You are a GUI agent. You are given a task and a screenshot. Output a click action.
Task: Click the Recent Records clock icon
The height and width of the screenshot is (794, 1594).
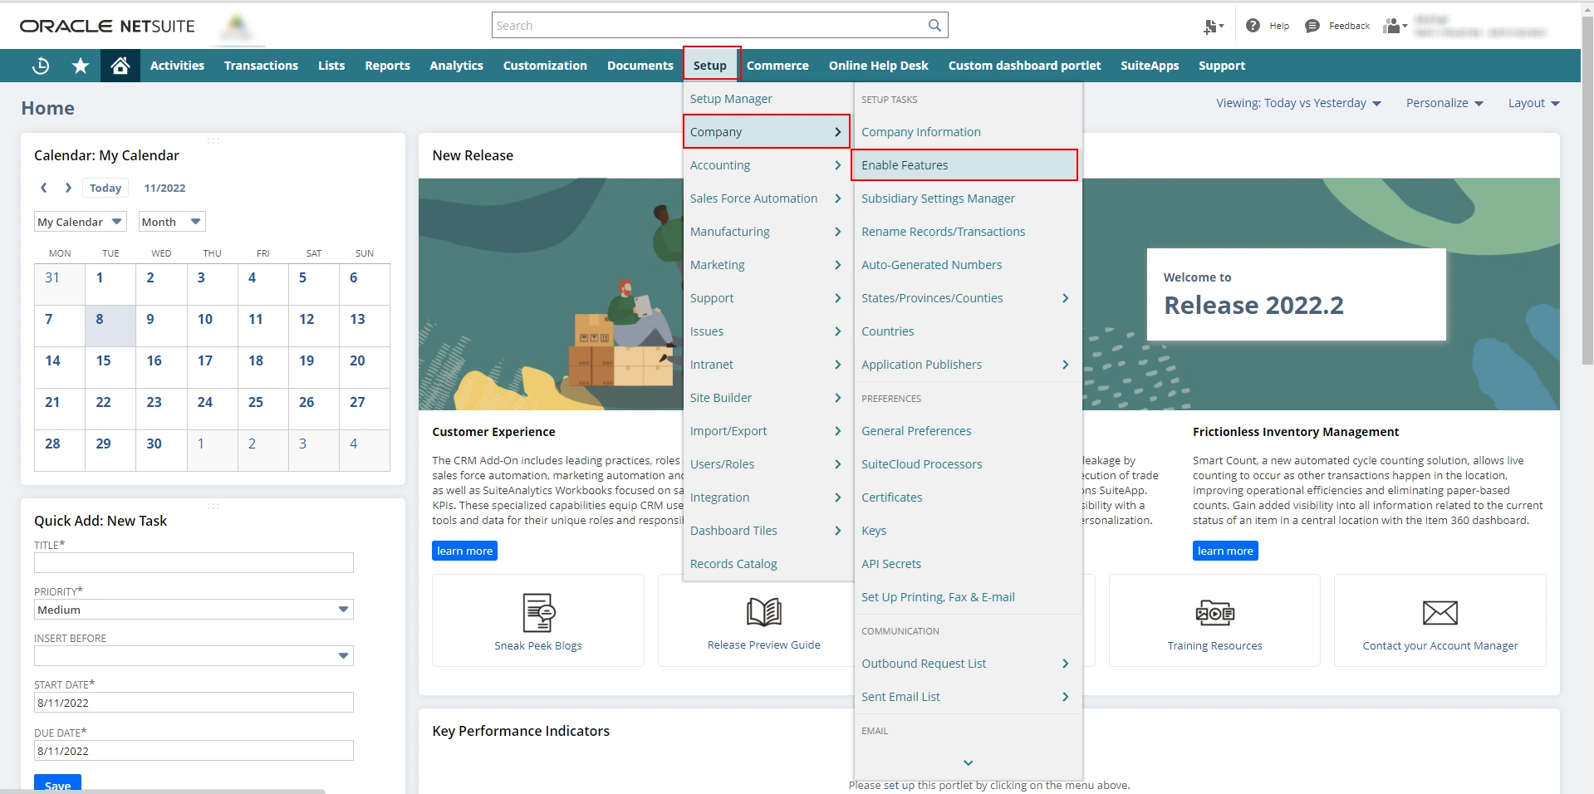point(40,66)
